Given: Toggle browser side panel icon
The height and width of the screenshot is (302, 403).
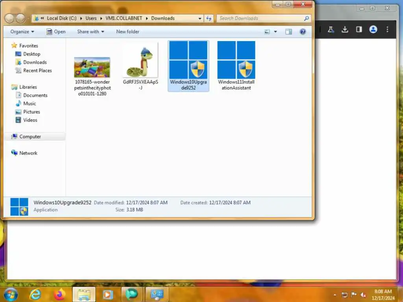Looking at the screenshot, I should (359, 29).
